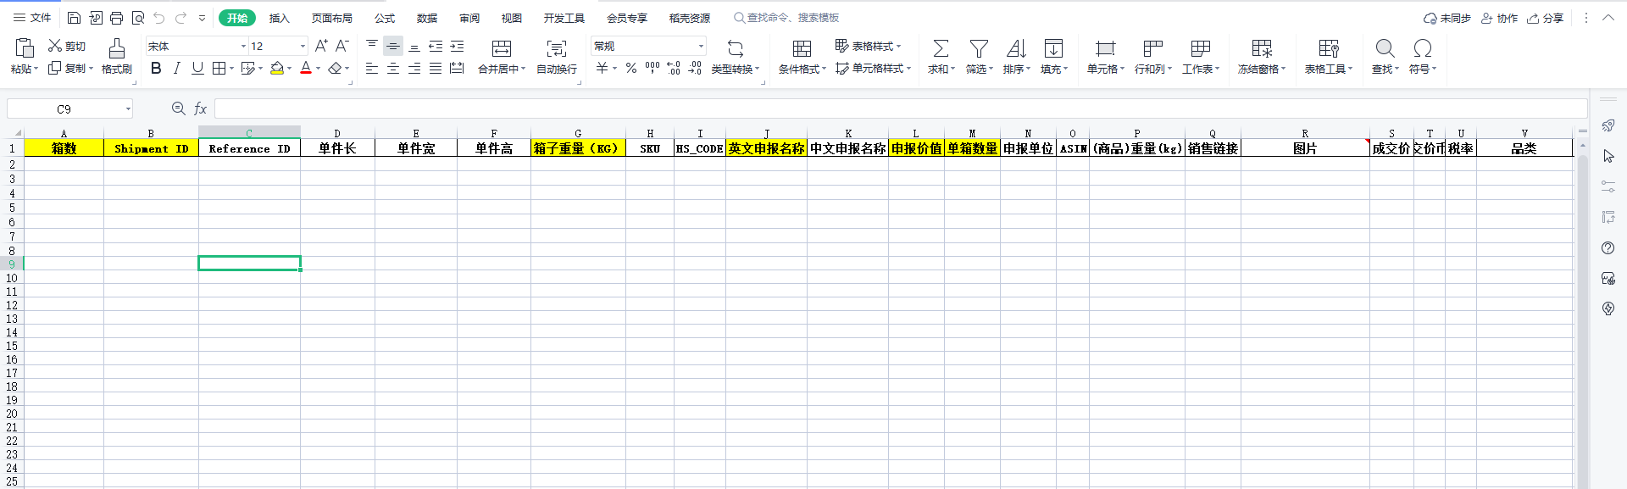Toggle Italic formatting
This screenshot has height=489, width=1627.
177,68
